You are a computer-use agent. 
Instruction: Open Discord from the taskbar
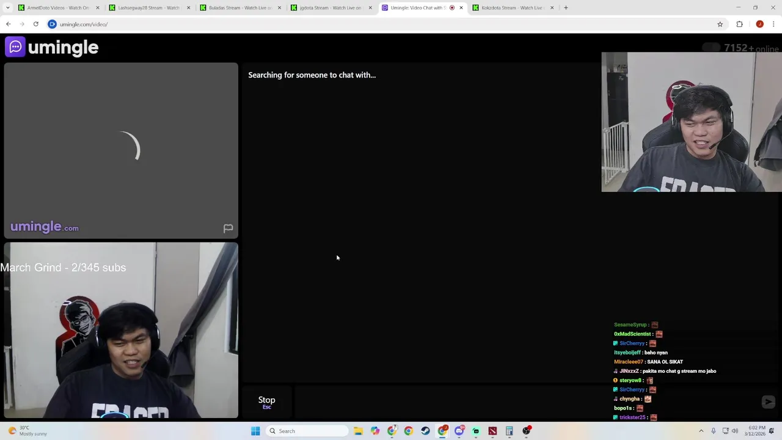click(459, 431)
